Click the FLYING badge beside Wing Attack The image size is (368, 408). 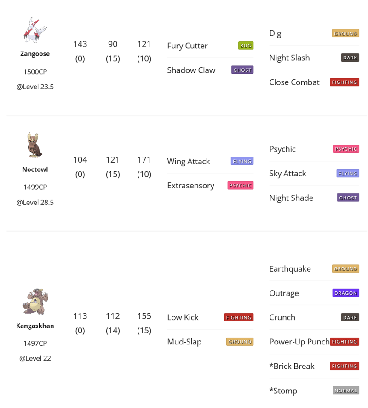pyautogui.click(x=242, y=161)
